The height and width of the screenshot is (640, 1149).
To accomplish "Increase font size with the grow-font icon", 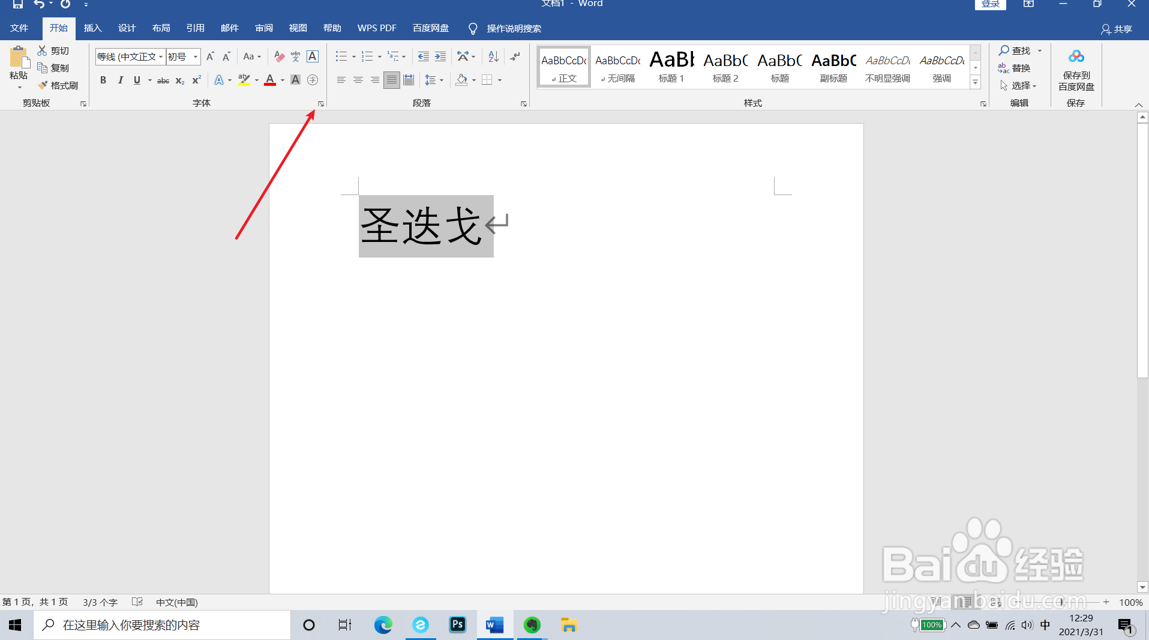I will pyautogui.click(x=210, y=56).
